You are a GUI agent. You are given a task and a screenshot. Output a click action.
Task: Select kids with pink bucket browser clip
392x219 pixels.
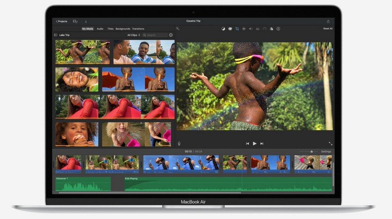(136, 134)
